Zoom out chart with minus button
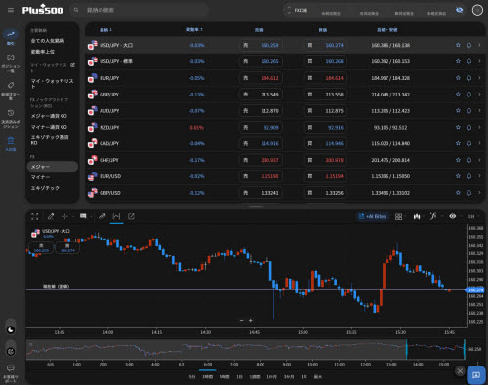Viewport: 488px width, 385px height. click(241, 321)
